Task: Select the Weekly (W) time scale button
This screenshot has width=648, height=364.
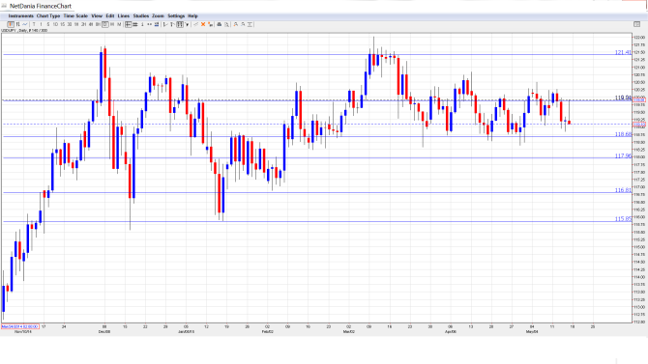Action: [112, 24]
